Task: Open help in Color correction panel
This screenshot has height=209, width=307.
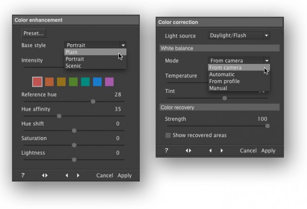Action: pyautogui.click(x=166, y=150)
